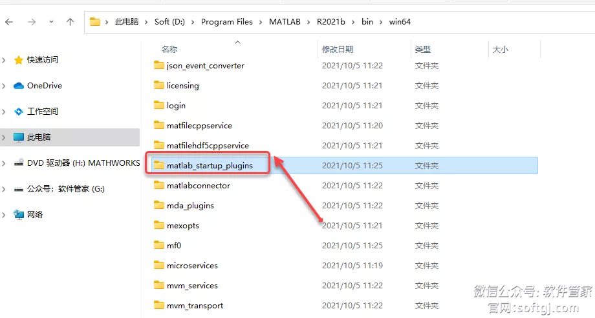Select the matlab_startup_plugins folder icon
Screen dimensions: 595x318
(x=159, y=165)
